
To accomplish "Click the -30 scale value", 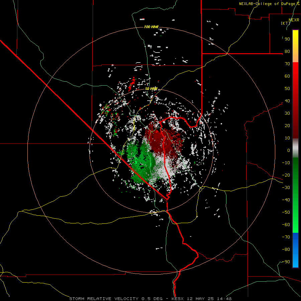I will [286, 188].
